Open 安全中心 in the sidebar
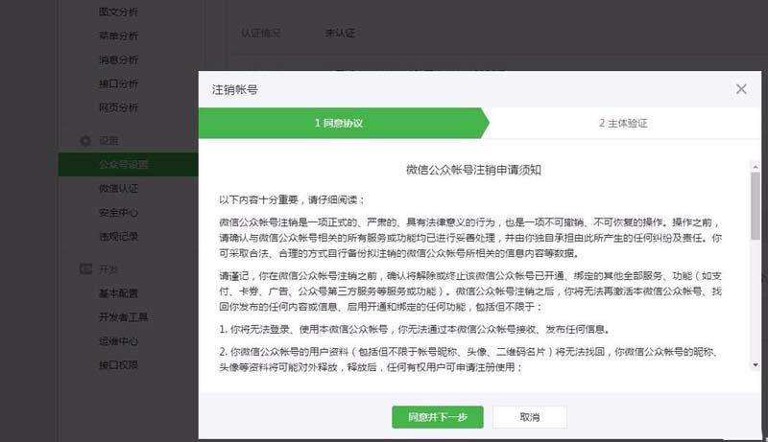768x442 pixels. pyautogui.click(x=118, y=213)
